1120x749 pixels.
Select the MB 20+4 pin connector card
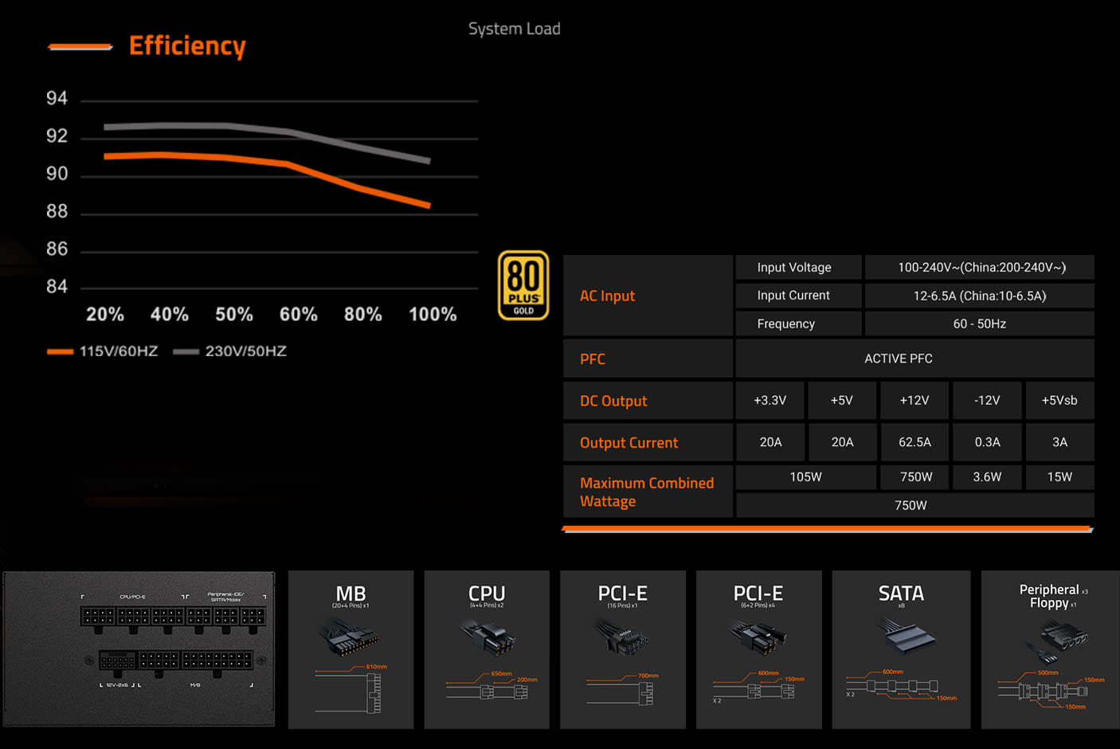tap(350, 649)
